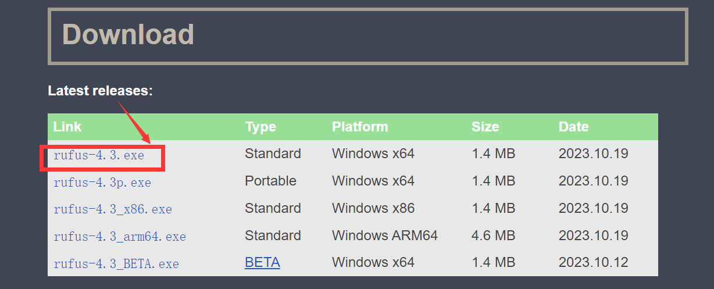
Task: Select 2023.10.19 date in arm64 row
Action: (x=594, y=236)
